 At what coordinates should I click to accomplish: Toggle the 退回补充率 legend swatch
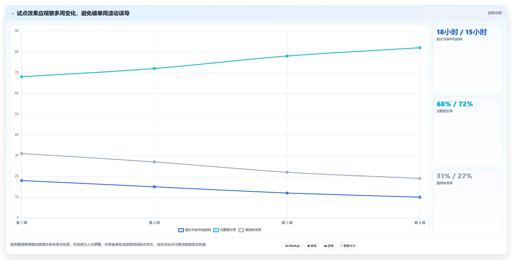[x=241, y=230]
